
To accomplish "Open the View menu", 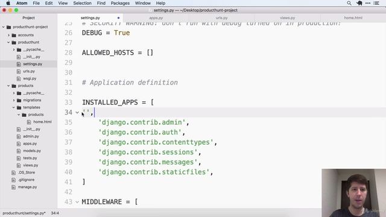I will click(63, 3).
